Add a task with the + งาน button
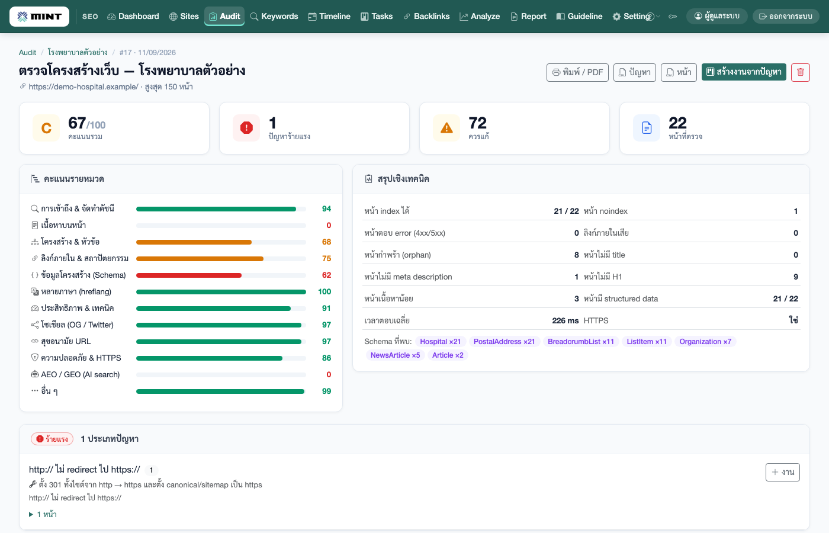 pos(783,472)
